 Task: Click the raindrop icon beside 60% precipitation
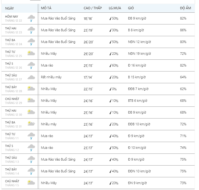coord(110,66)
